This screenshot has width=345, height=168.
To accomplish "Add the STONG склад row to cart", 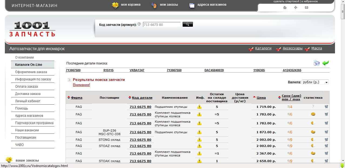I will click(326, 140).
